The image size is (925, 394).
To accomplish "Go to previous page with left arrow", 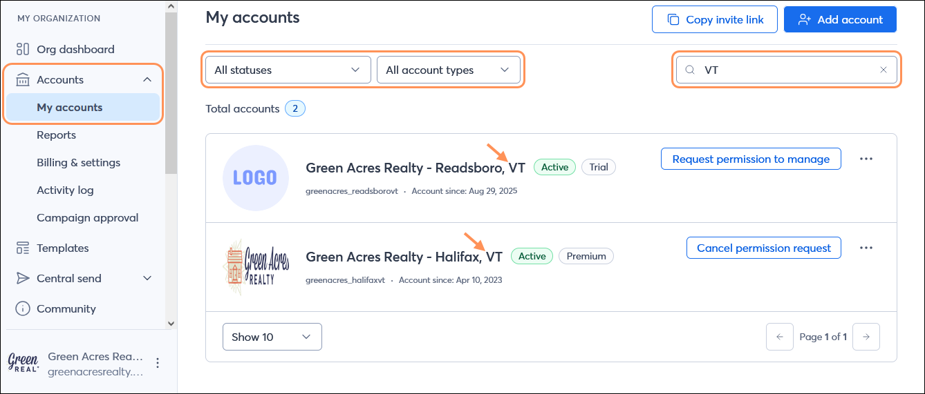I will click(x=780, y=337).
